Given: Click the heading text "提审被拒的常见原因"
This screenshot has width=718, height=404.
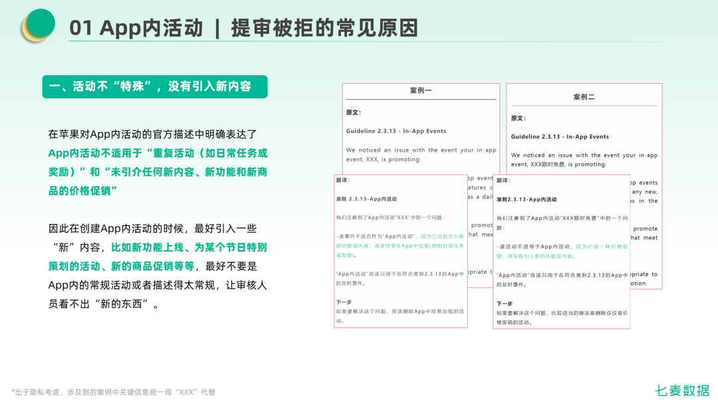Looking at the screenshot, I should point(324,28).
